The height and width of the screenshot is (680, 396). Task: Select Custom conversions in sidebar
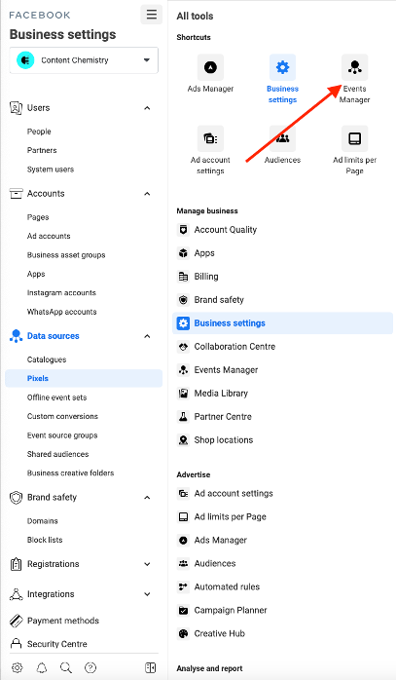coord(62,416)
